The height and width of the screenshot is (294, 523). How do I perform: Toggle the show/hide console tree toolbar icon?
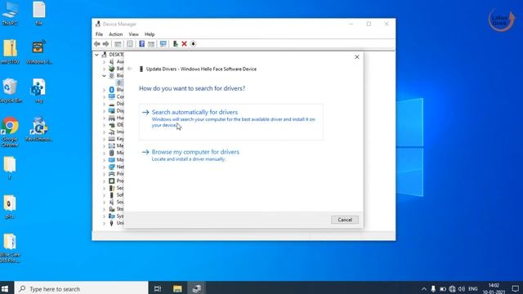[x=118, y=43]
